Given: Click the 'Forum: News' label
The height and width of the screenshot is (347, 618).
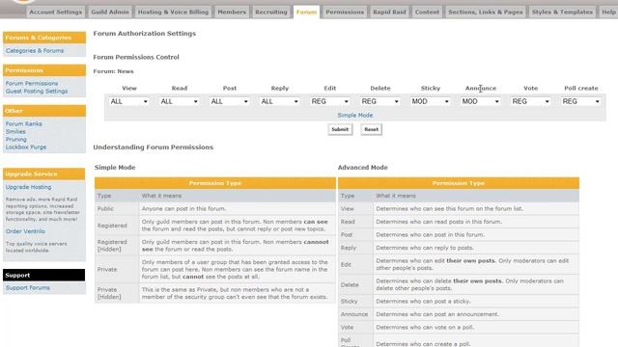Looking at the screenshot, I should click(114, 71).
